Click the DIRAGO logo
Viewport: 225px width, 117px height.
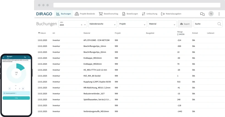pos(44,14)
